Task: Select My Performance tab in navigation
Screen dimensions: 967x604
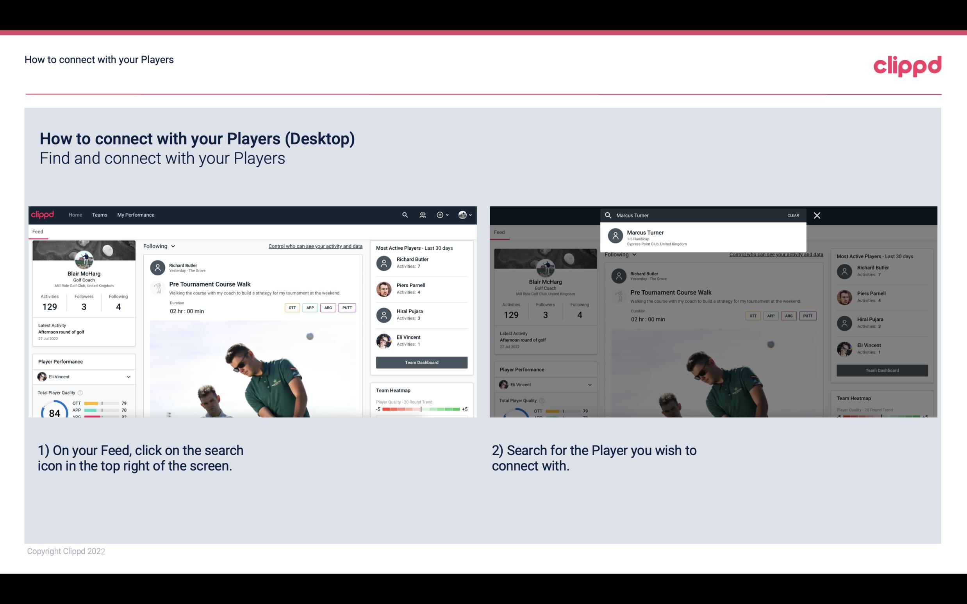Action: [x=136, y=214]
